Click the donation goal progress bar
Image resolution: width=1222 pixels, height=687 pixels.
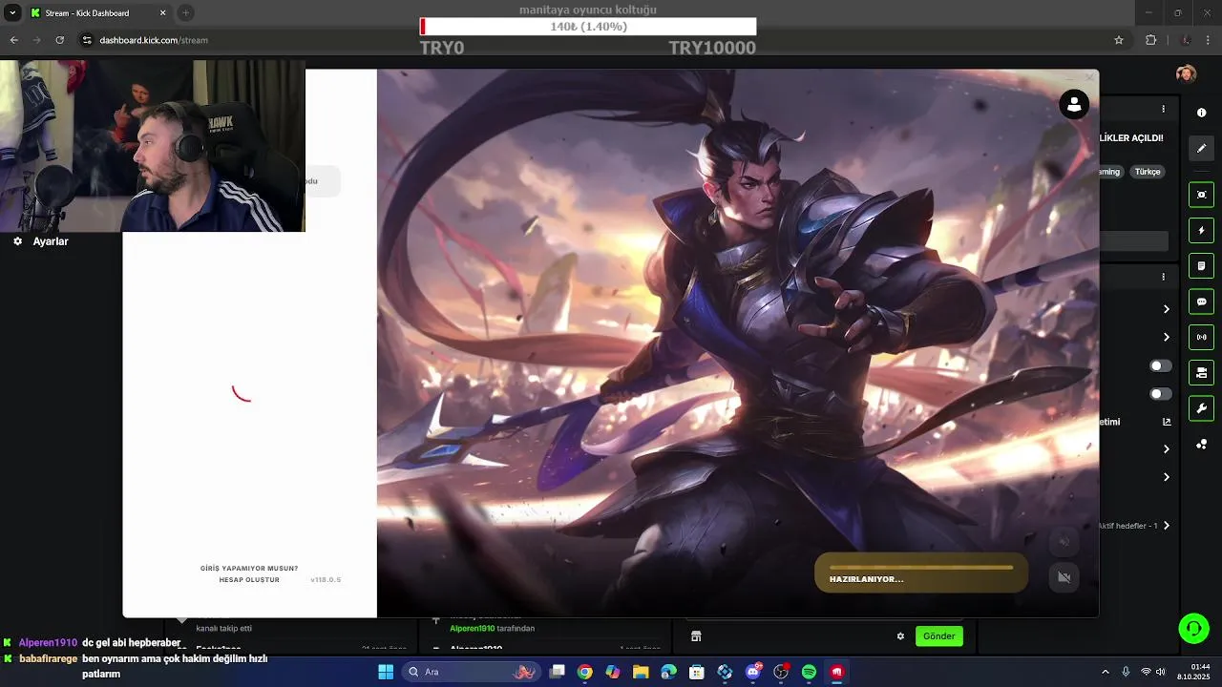pos(588,27)
